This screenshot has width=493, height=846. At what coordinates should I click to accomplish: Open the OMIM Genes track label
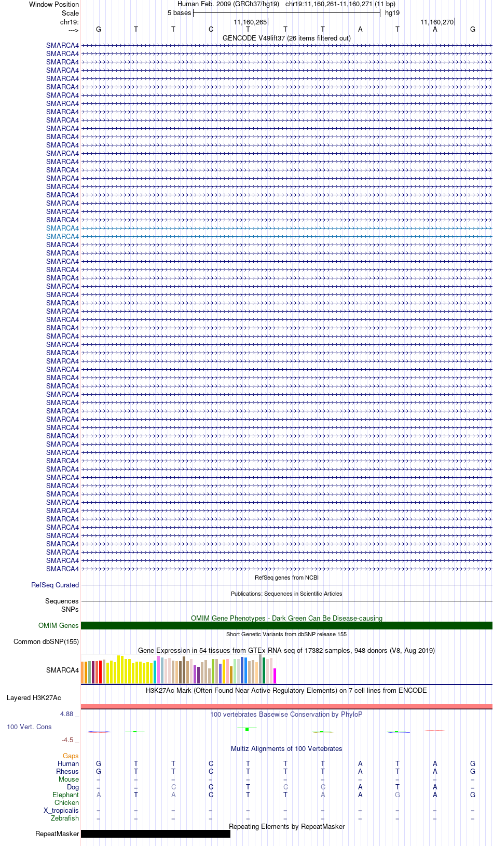click(x=59, y=625)
